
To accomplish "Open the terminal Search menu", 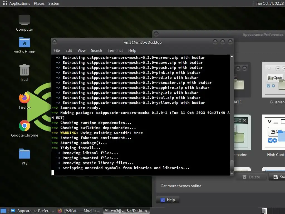I will [96, 50].
